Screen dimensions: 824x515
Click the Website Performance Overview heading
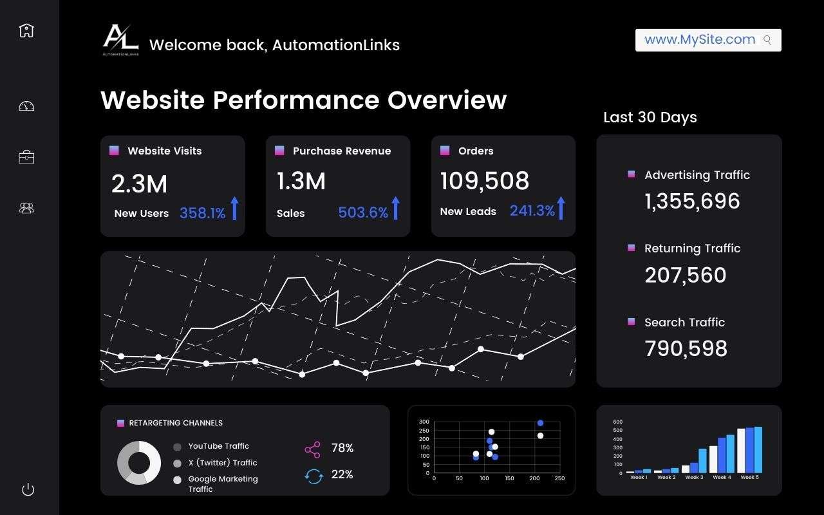tap(304, 100)
